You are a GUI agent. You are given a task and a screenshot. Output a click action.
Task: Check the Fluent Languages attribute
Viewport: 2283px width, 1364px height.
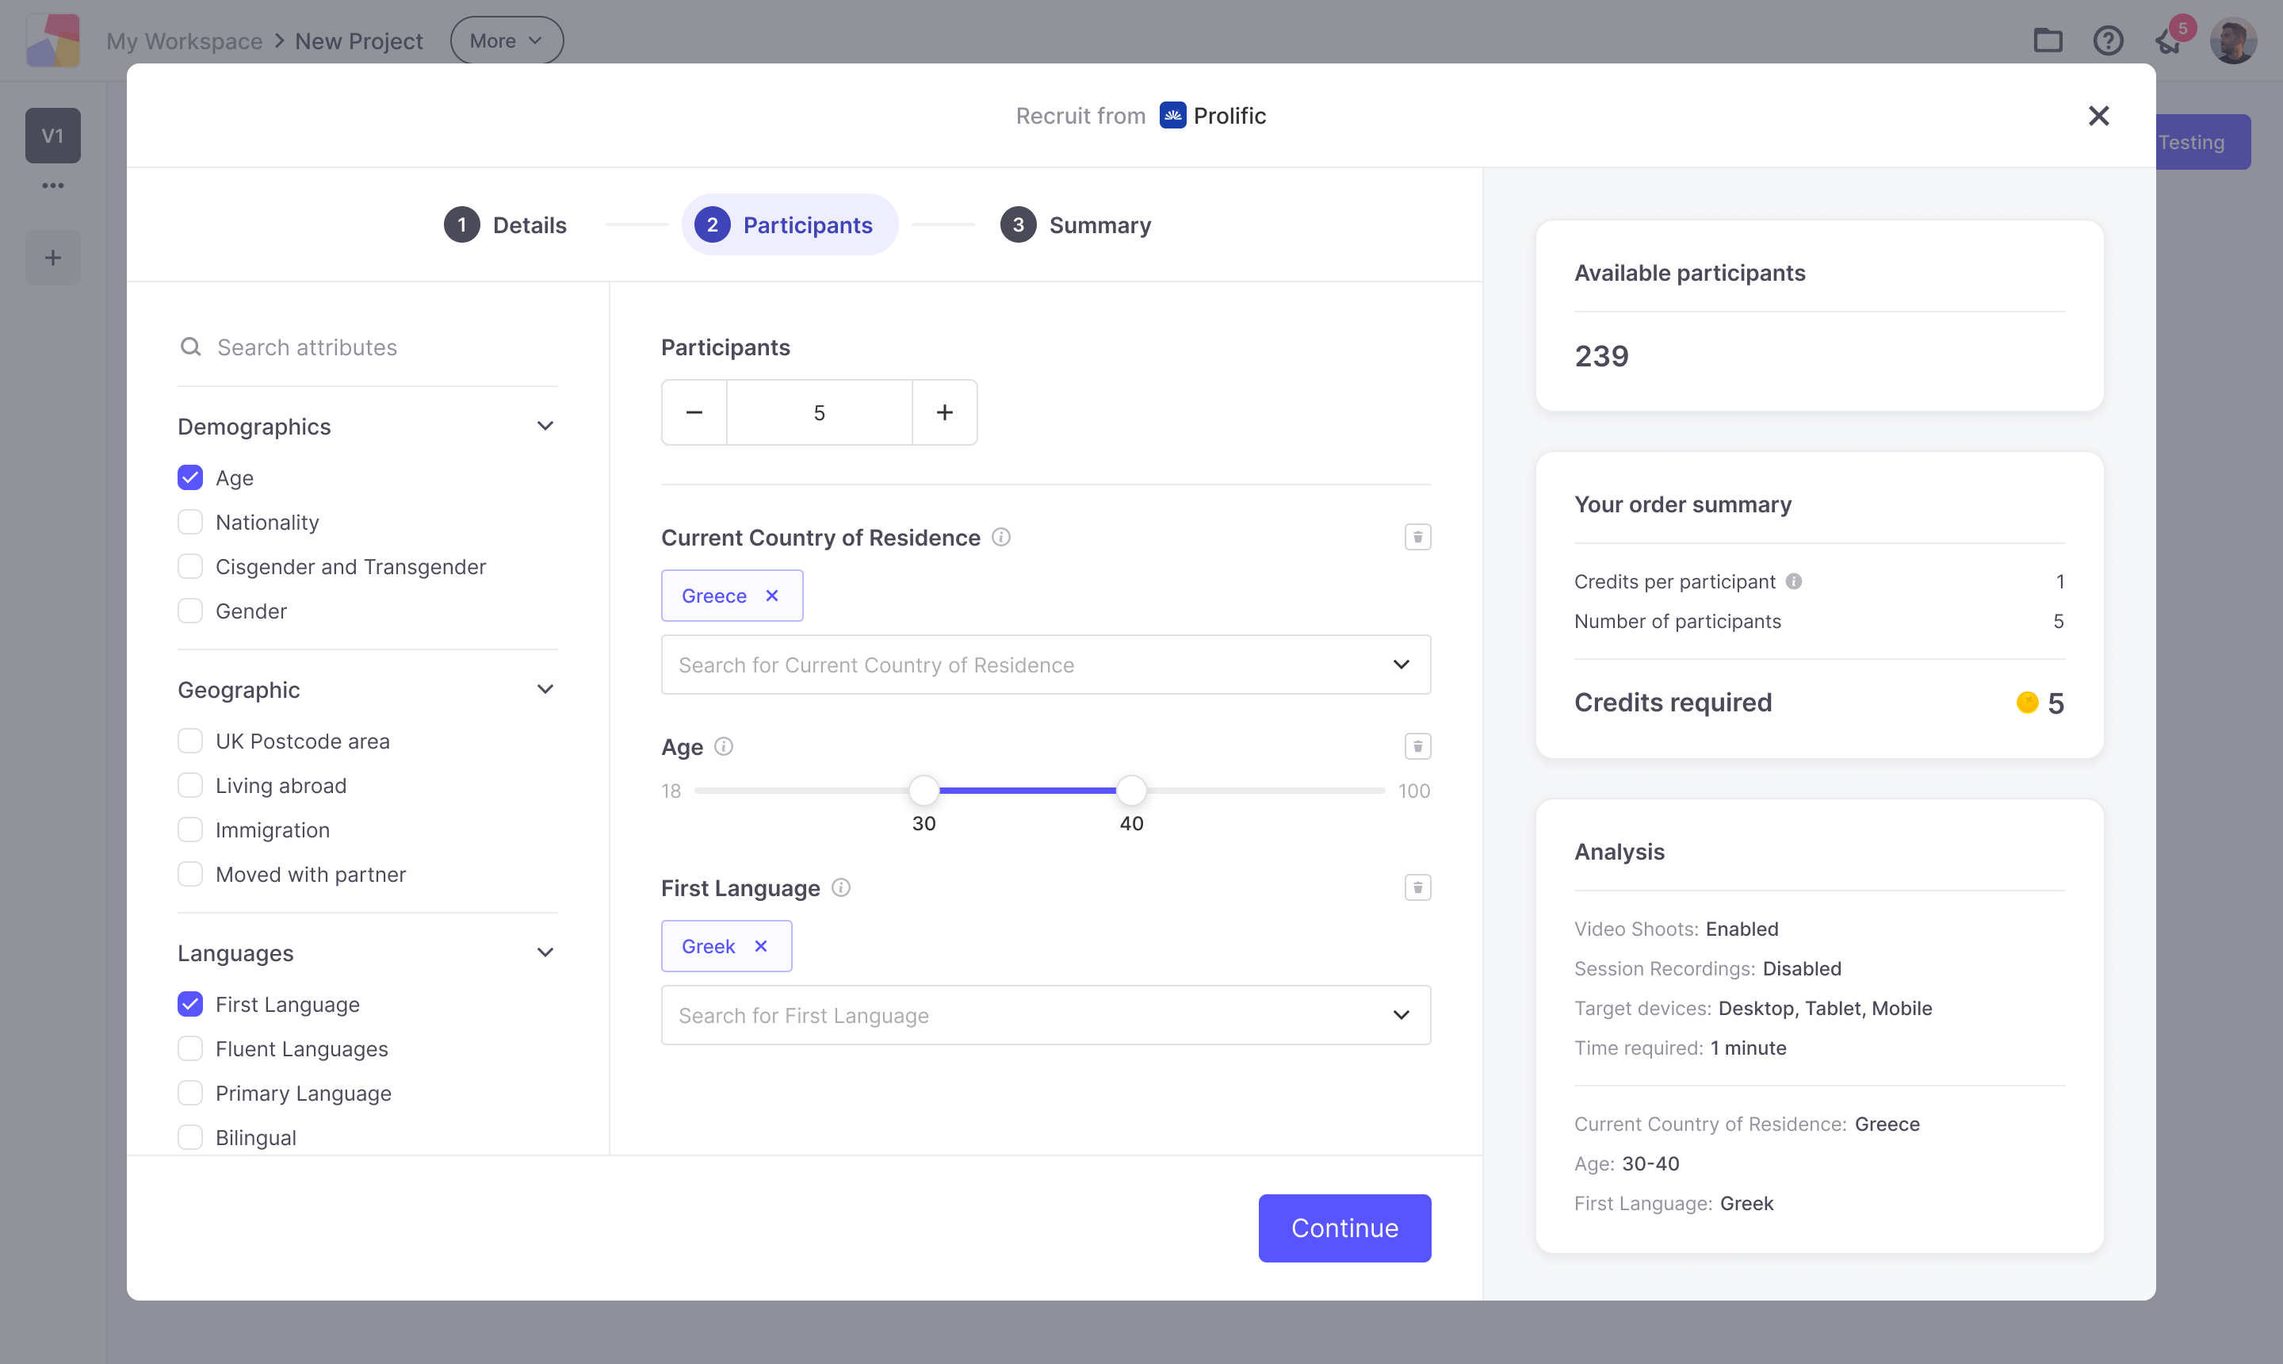tap(190, 1048)
